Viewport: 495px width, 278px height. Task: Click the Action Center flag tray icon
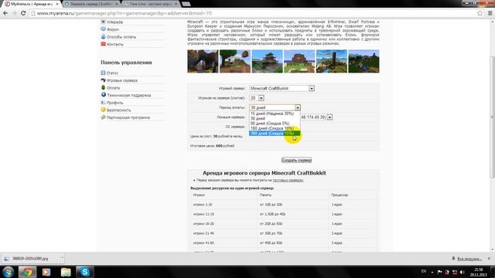[439, 272]
